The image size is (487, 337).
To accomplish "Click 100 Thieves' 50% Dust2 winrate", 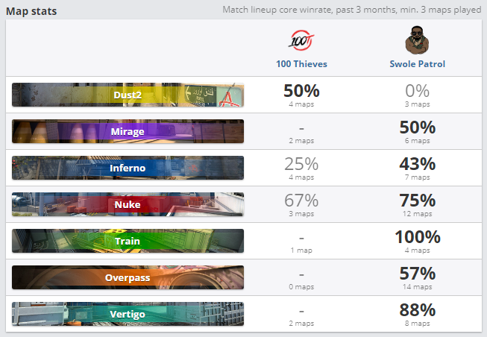I will coord(301,91).
